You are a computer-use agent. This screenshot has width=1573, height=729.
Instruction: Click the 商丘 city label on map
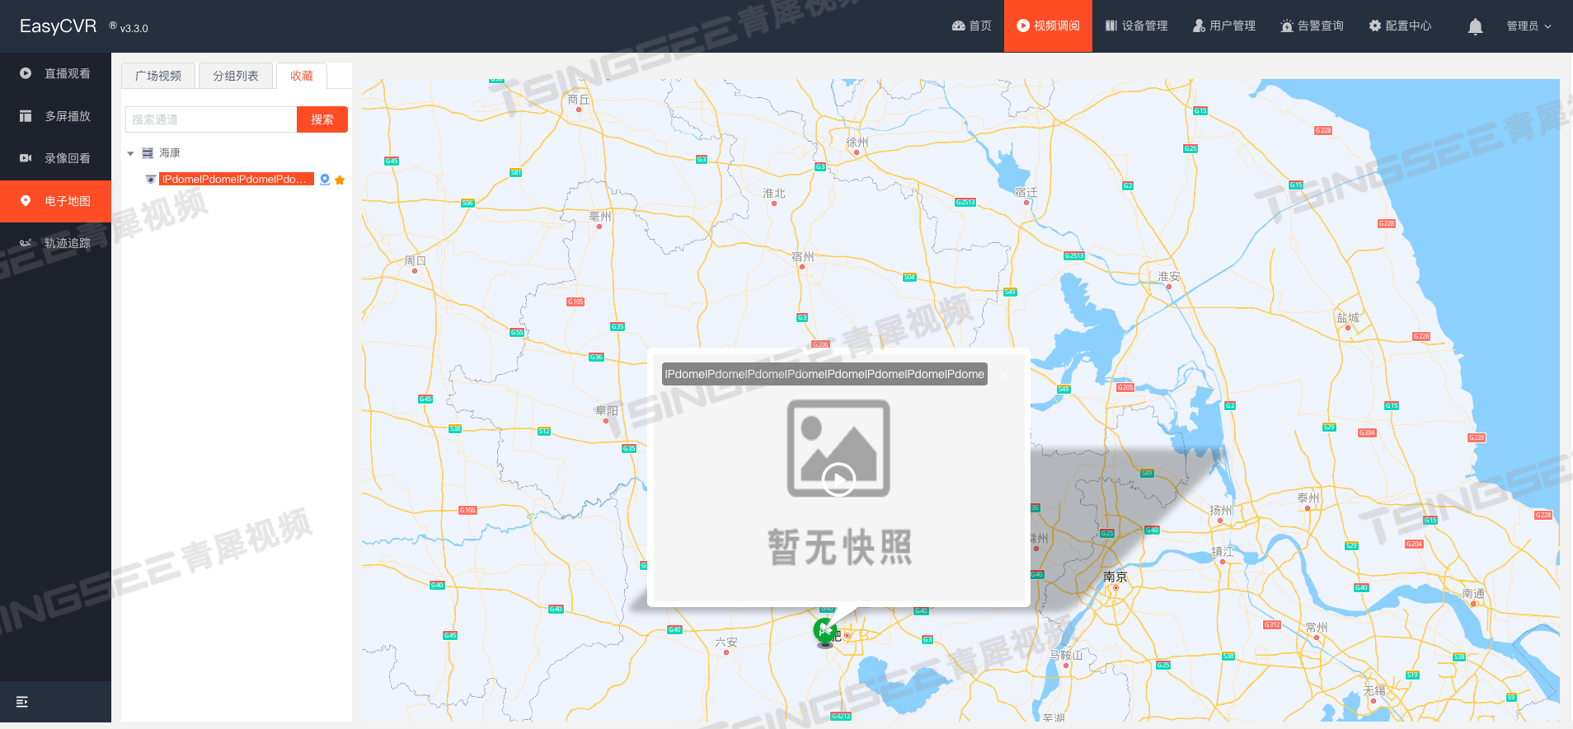coord(579,100)
